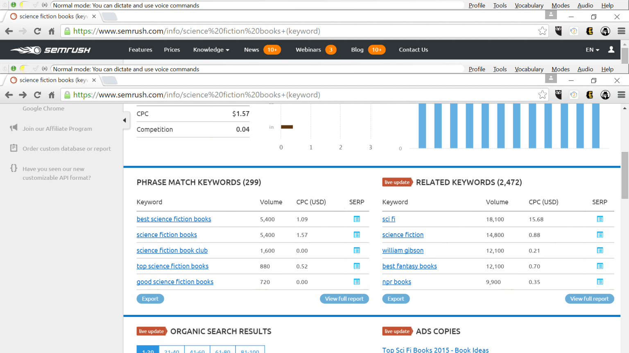Open the hamburger menu in the lower browser toolbar
Viewport: 629px width, 353px height.
click(621, 95)
